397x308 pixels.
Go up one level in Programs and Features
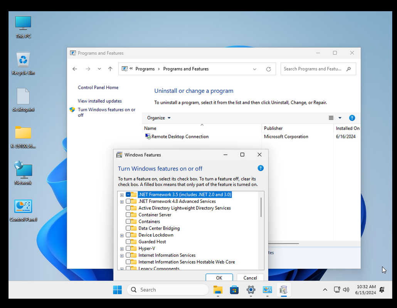(110, 69)
